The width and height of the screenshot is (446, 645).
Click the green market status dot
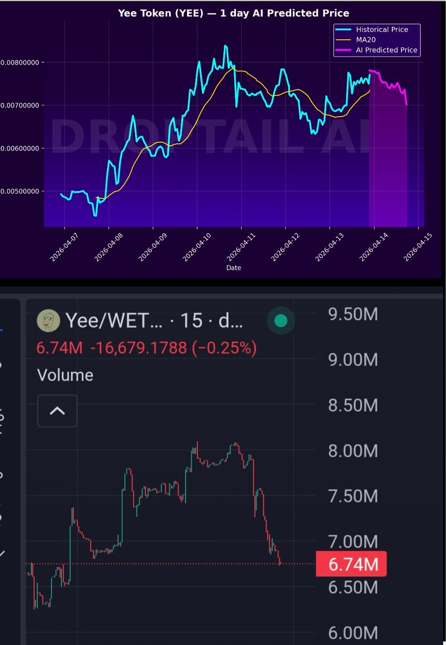(x=280, y=321)
